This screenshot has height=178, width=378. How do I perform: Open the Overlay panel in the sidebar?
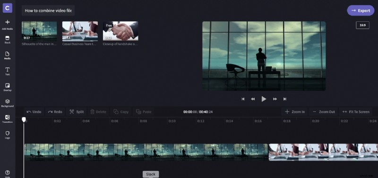(x=8, y=87)
